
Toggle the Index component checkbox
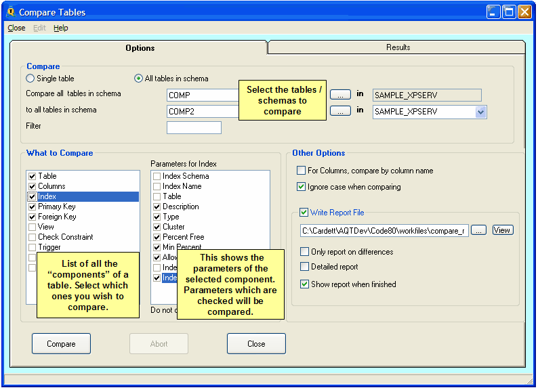33,196
